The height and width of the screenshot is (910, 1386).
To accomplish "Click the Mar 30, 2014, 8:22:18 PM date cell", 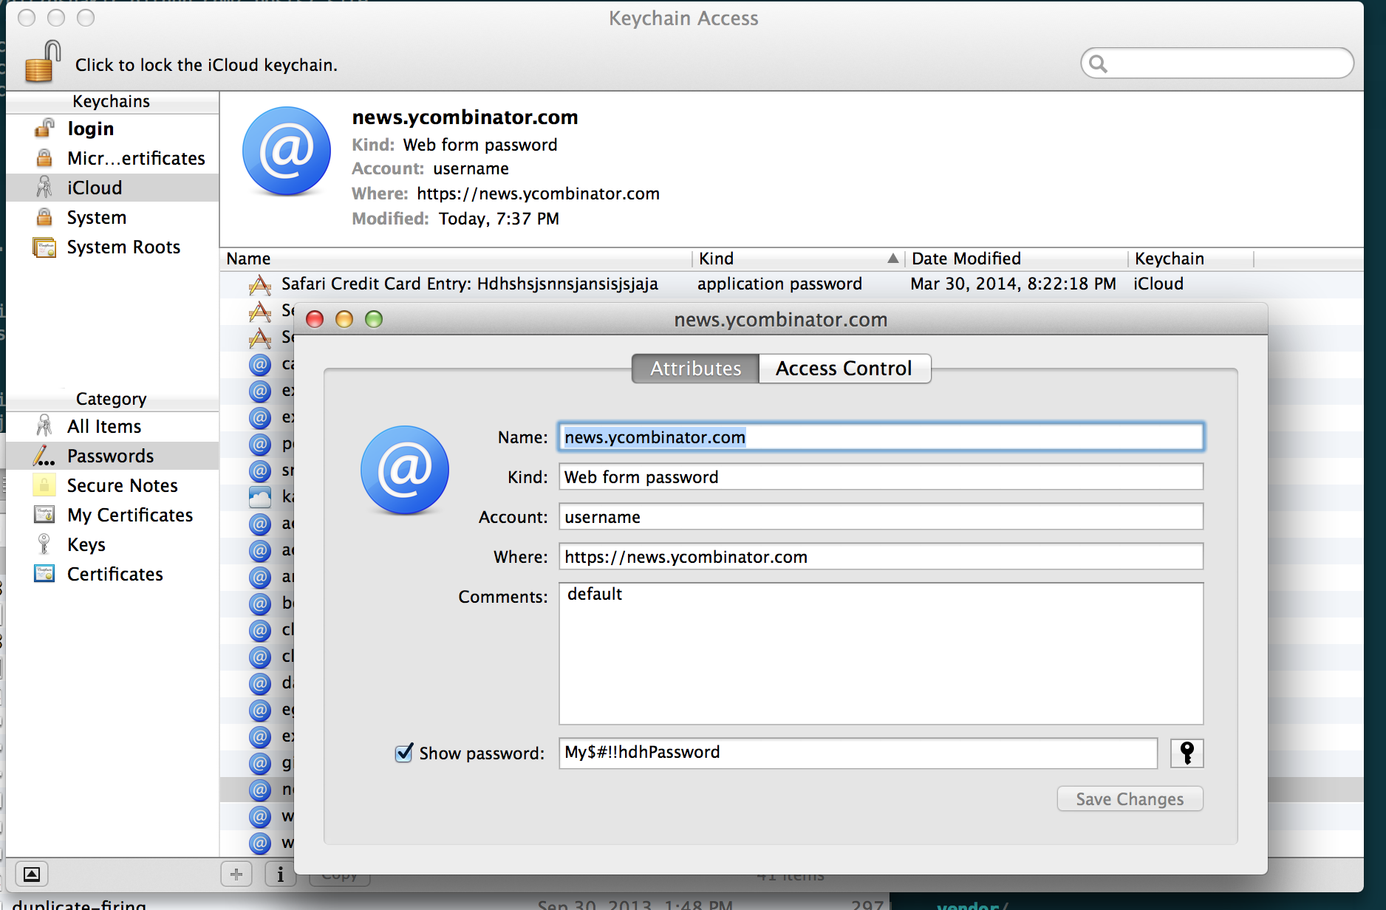I will point(1013,284).
